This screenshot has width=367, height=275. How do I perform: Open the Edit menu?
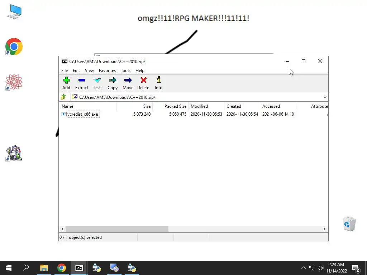tap(76, 71)
